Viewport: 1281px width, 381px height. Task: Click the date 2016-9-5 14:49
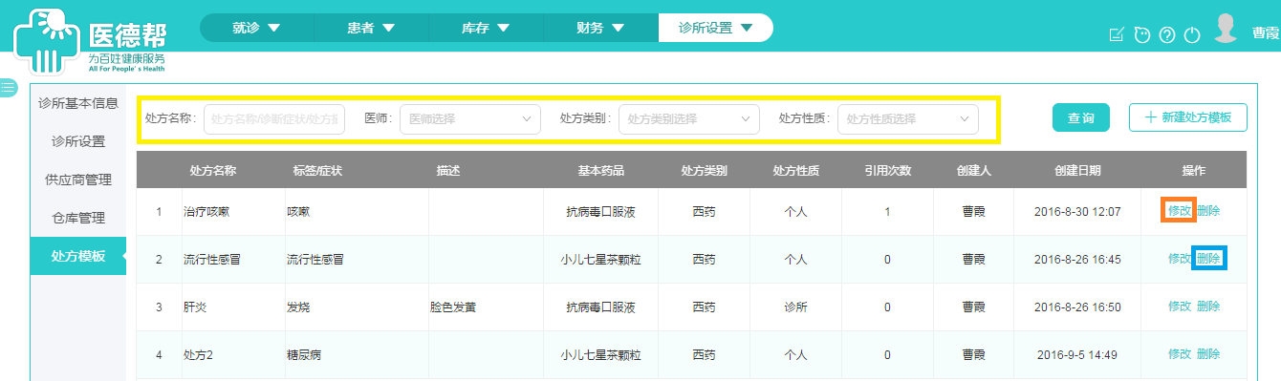(x=1077, y=354)
